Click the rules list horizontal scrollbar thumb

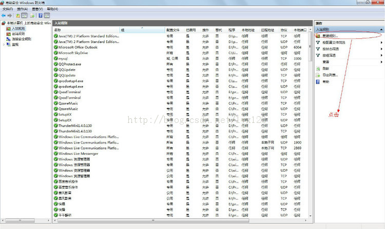(x=153, y=220)
